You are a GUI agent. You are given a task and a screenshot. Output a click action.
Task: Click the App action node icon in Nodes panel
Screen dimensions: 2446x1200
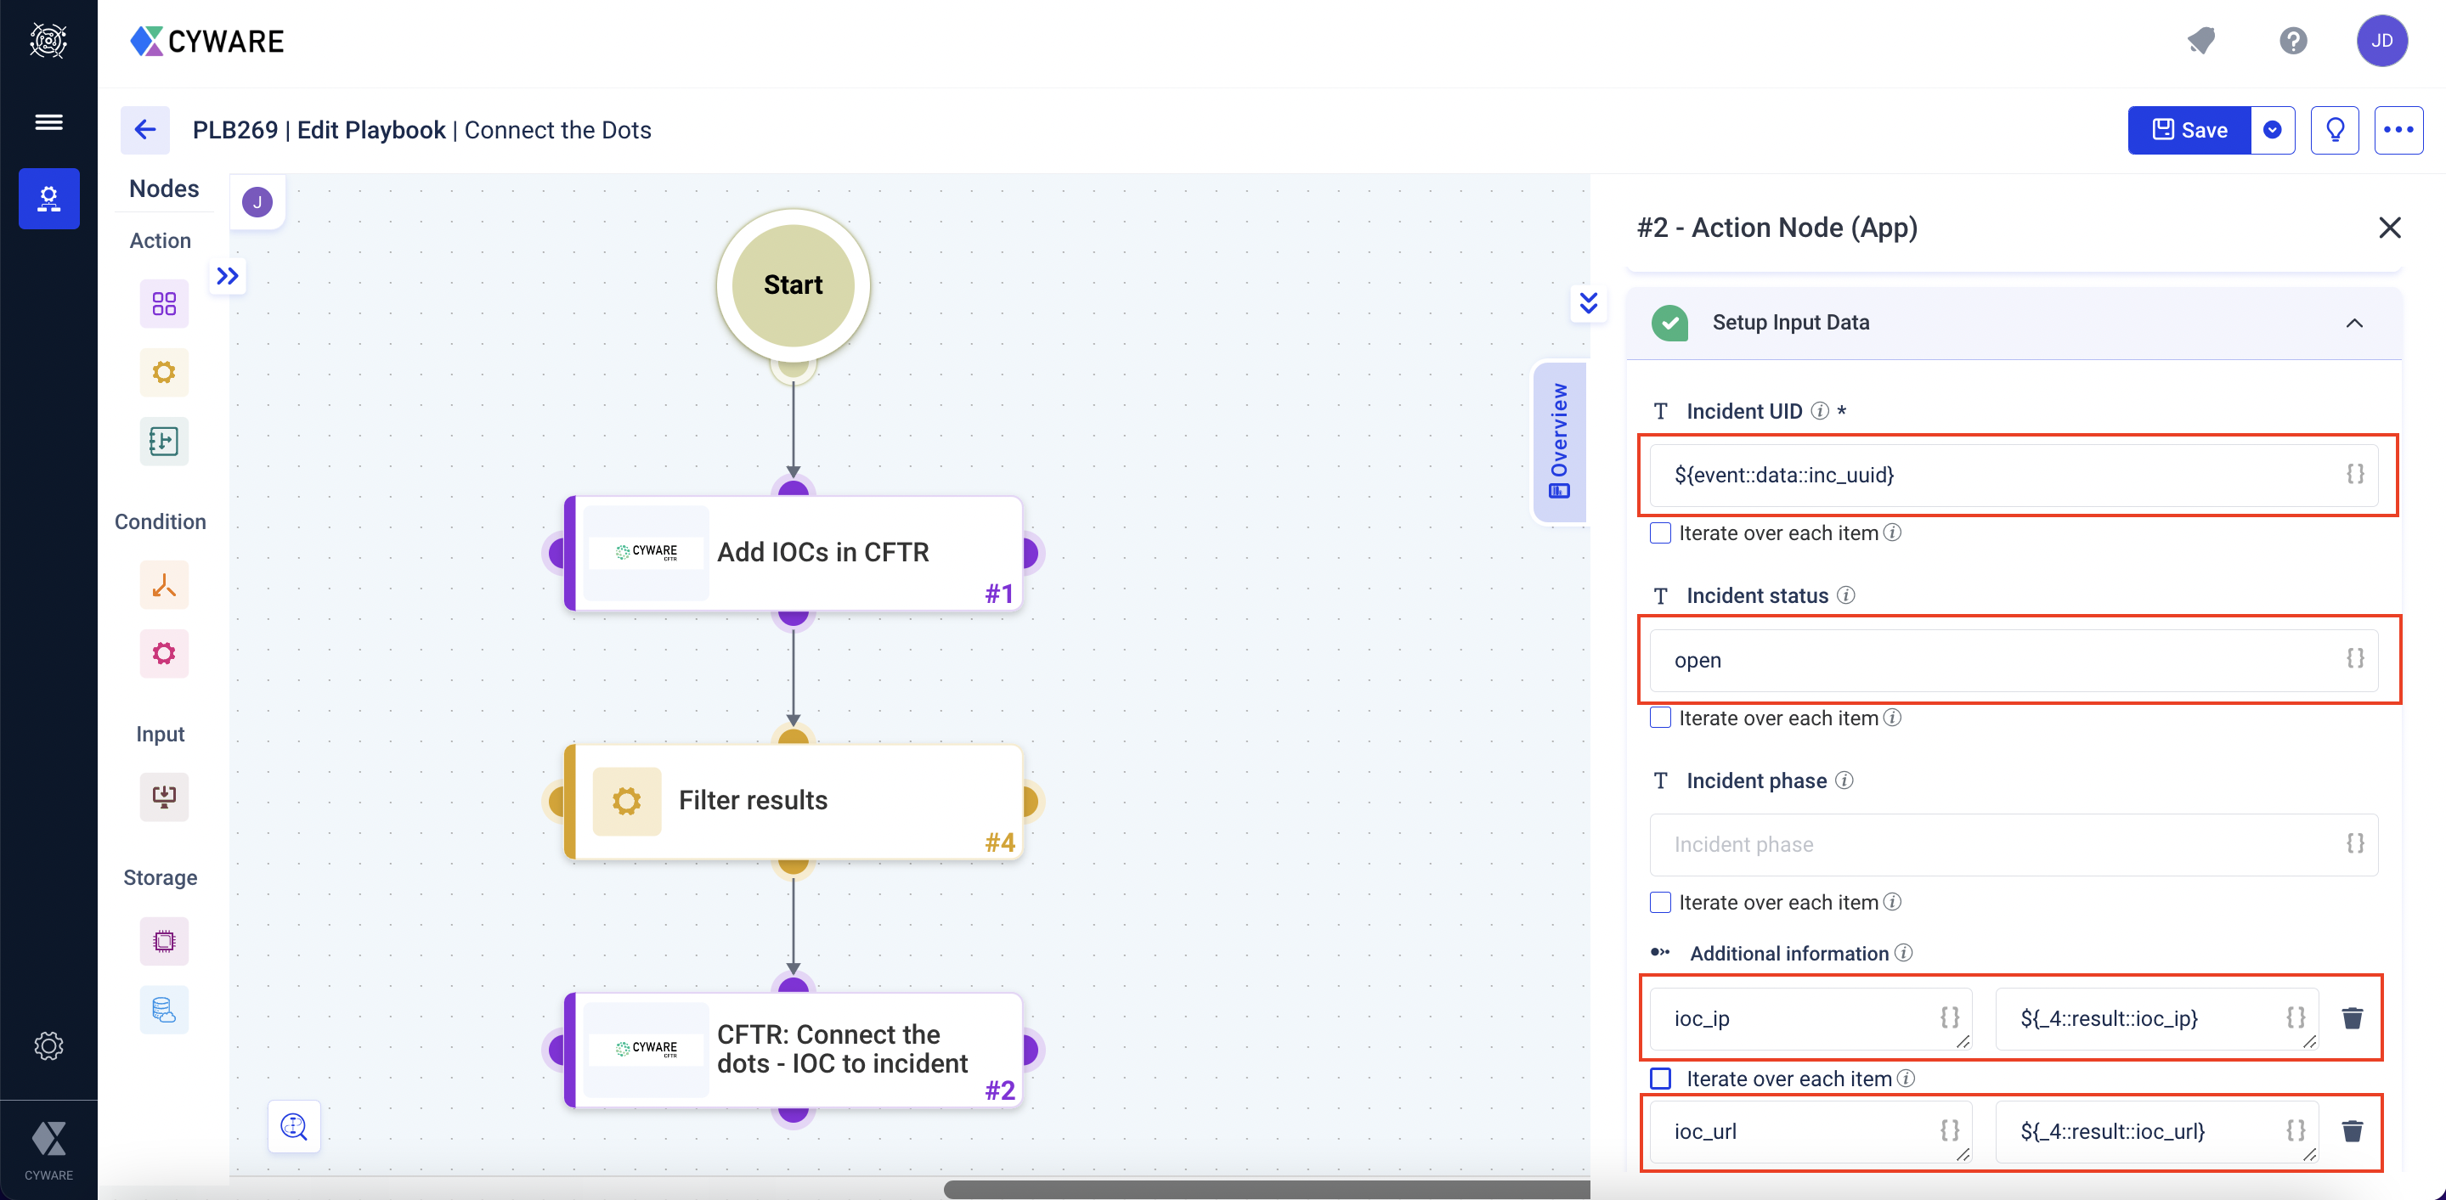point(163,304)
